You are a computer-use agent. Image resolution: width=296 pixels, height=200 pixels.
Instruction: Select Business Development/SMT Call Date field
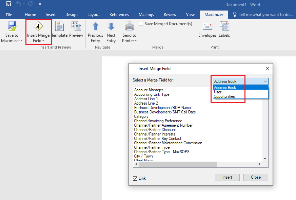pos(165,112)
